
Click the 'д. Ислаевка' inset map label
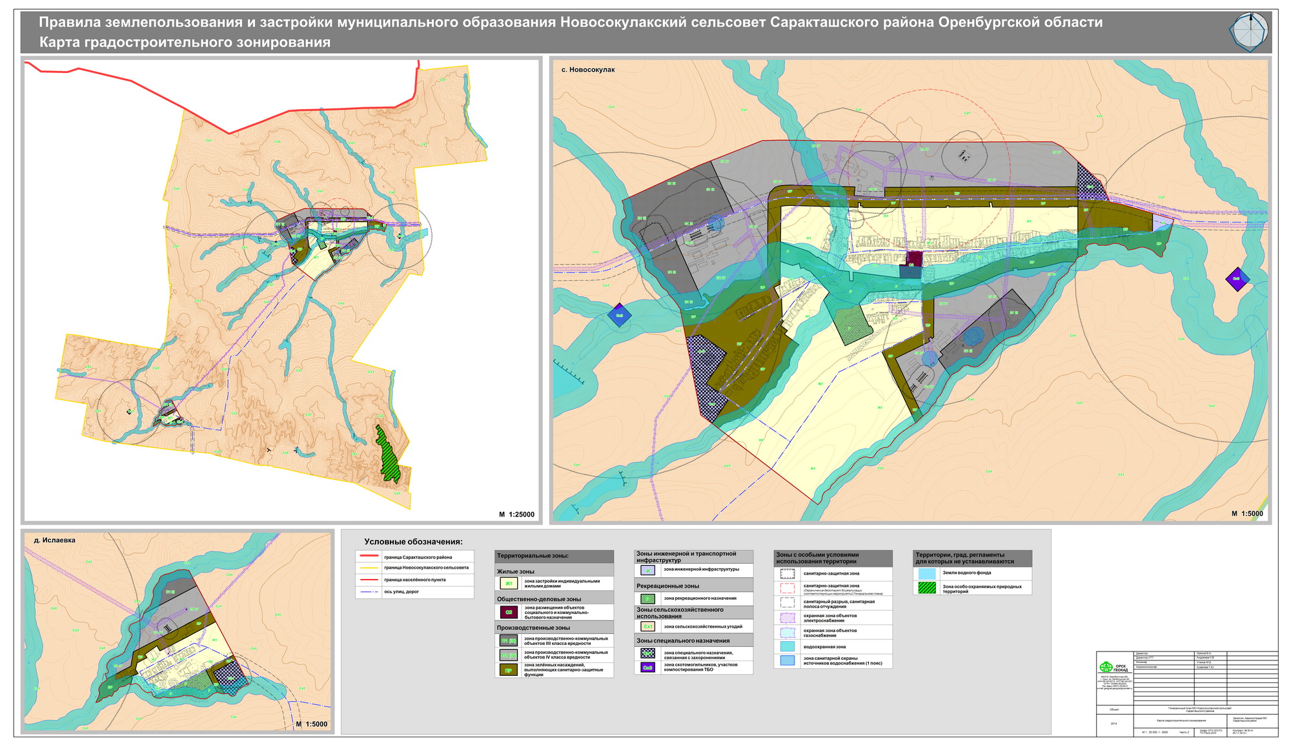[x=54, y=540]
